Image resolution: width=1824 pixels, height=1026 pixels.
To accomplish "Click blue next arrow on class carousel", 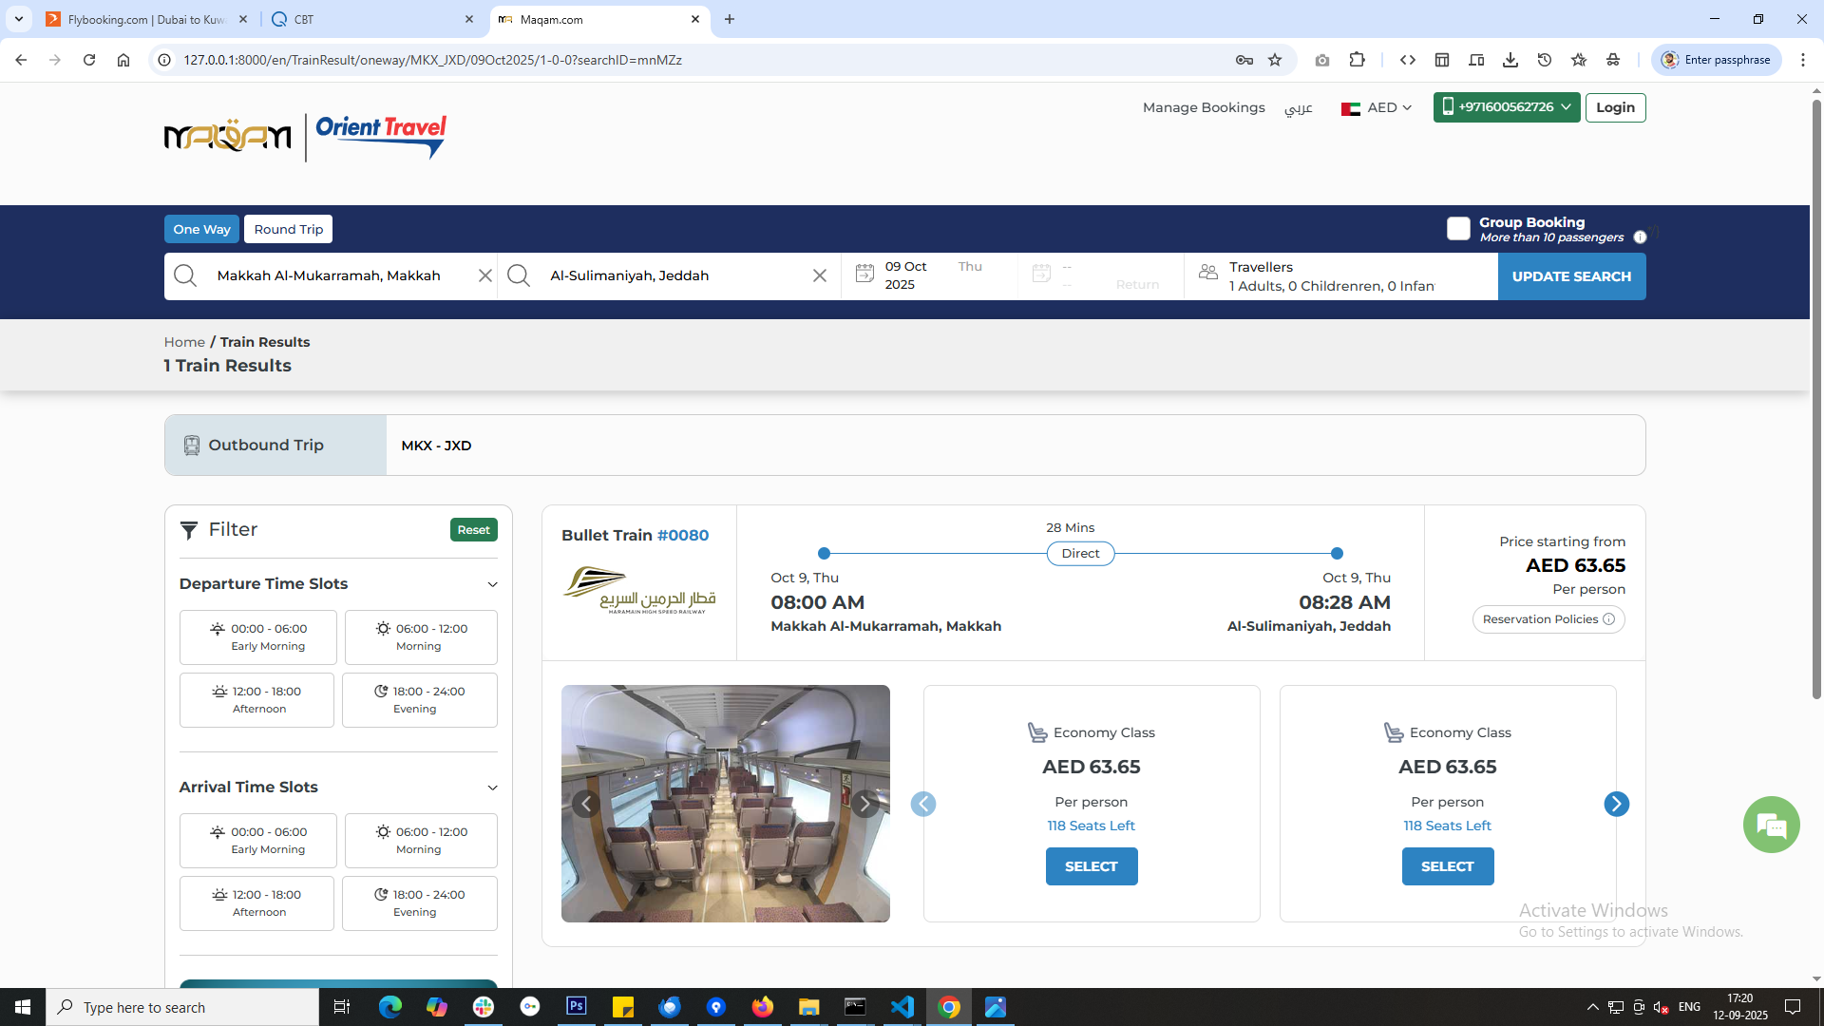I will pyautogui.click(x=1616, y=805).
